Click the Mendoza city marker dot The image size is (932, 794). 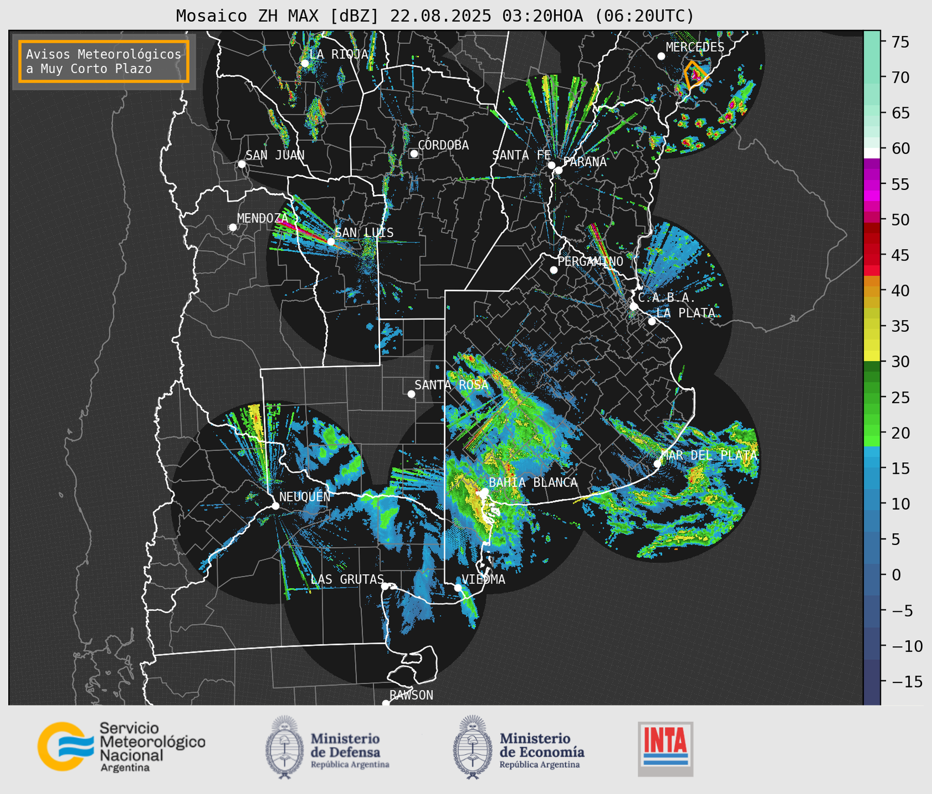(233, 227)
